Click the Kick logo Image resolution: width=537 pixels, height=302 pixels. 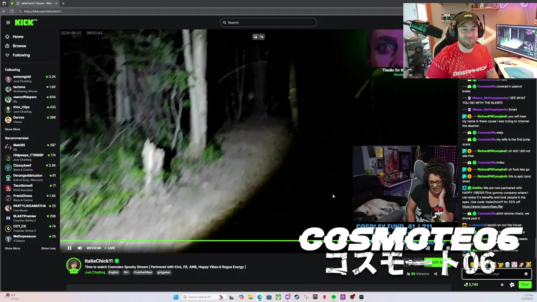(x=26, y=23)
